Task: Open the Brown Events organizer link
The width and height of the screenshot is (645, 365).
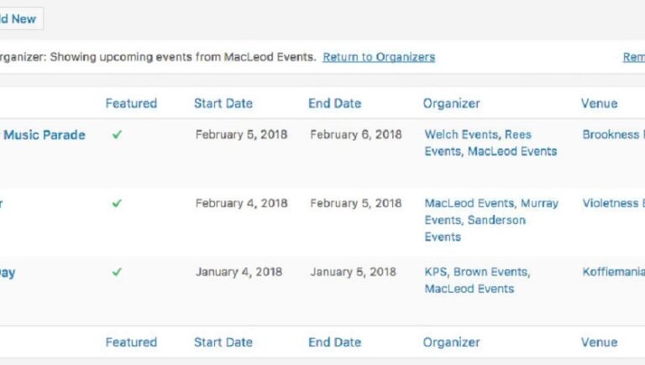Action: (x=493, y=272)
